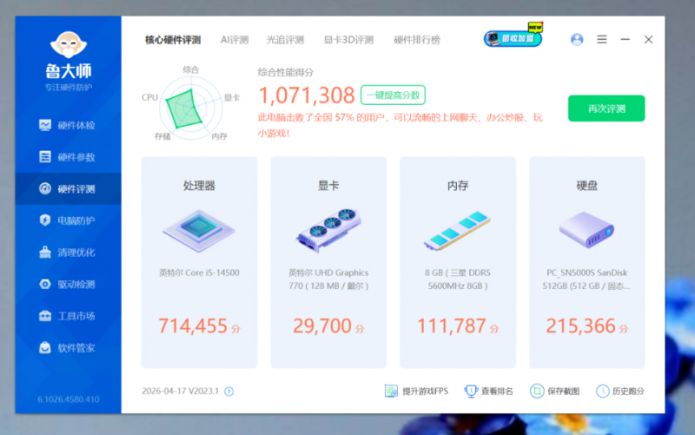Click the PC_SN5000S SanDisk disk label
695x435 pixels.
point(586,280)
